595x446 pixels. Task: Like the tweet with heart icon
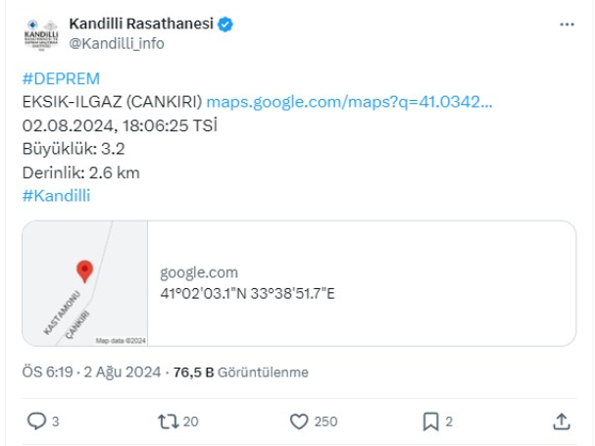(300, 421)
